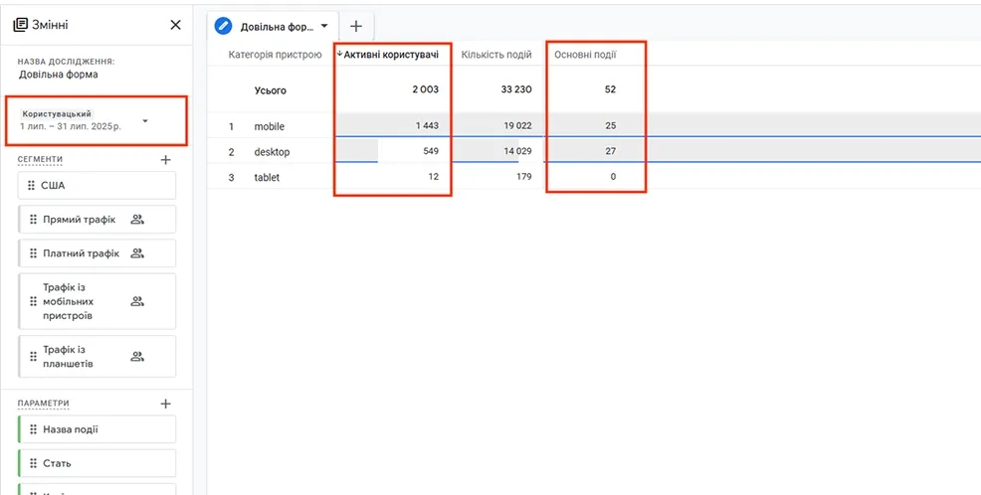Close the Змінні panel with the X

(176, 25)
